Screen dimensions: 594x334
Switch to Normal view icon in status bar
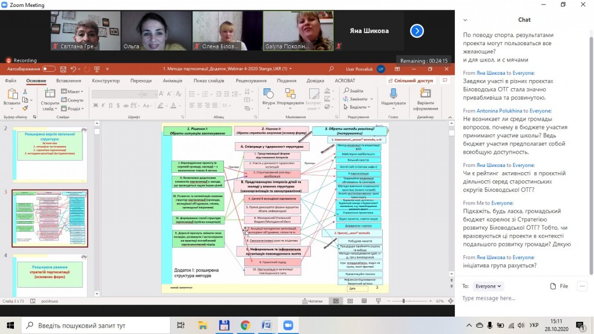[x=336, y=301]
